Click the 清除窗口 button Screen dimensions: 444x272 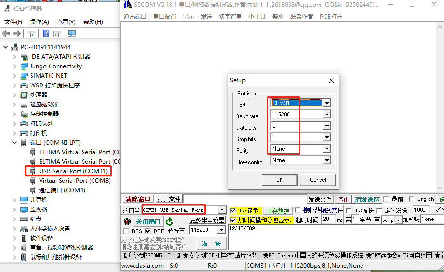[138, 199]
